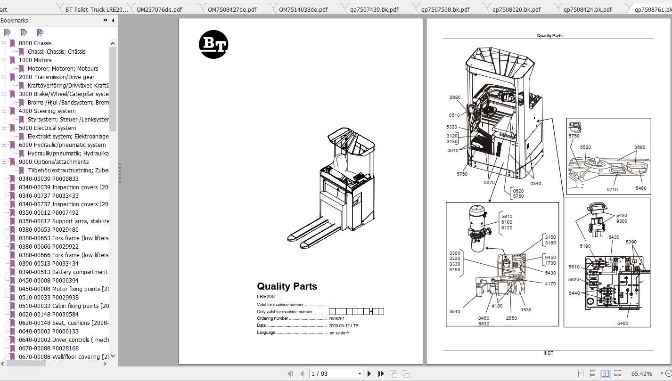Image resolution: width=672 pixels, height=381 pixels.
Task: Open the 0640-00002 Driver controls bookmark
Action: pos(64,340)
